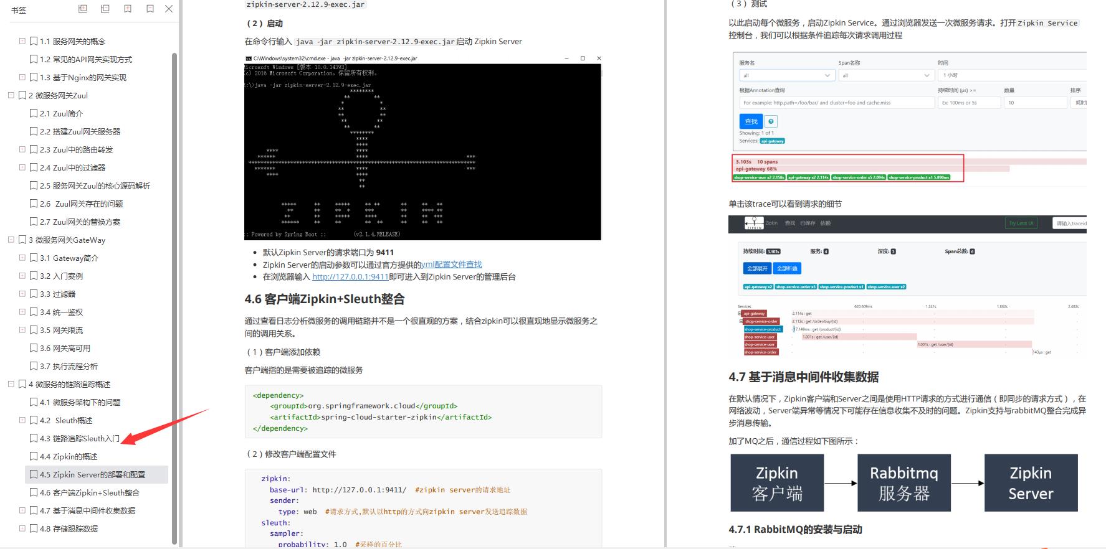Expand the 4.8 存储跟踪数据 node
Viewport: 1106px width, 549px height.
(x=22, y=528)
